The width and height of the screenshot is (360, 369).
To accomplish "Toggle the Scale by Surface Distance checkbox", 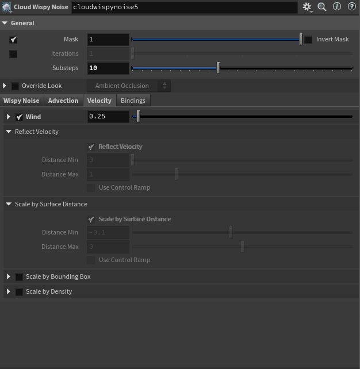I will click(91, 220).
